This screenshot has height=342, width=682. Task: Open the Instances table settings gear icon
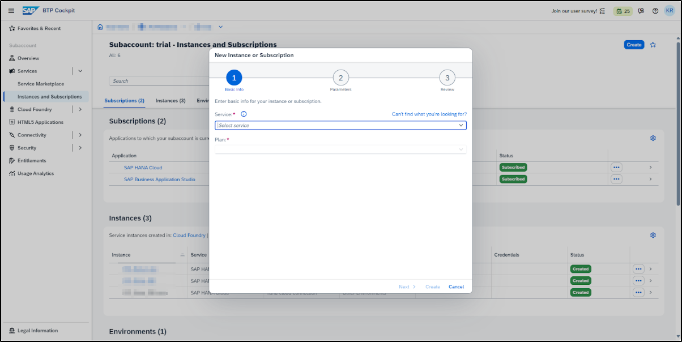pyautogui.click(x=653, y=235)
